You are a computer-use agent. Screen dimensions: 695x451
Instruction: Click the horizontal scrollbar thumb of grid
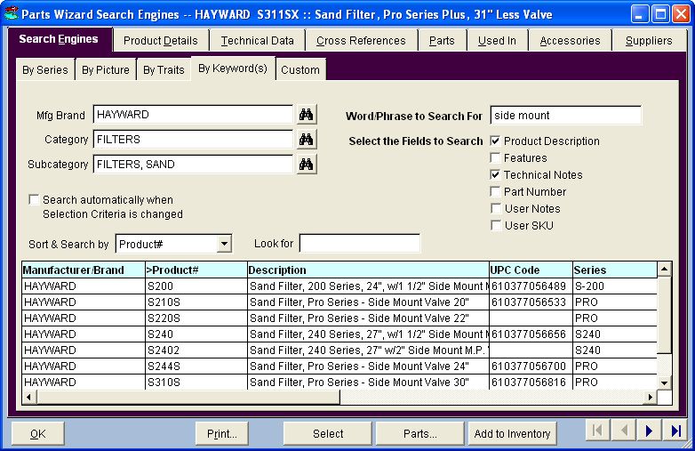pos(188,398)
